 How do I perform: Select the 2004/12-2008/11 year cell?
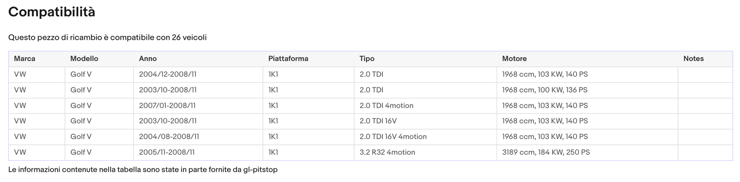[167, 74]
